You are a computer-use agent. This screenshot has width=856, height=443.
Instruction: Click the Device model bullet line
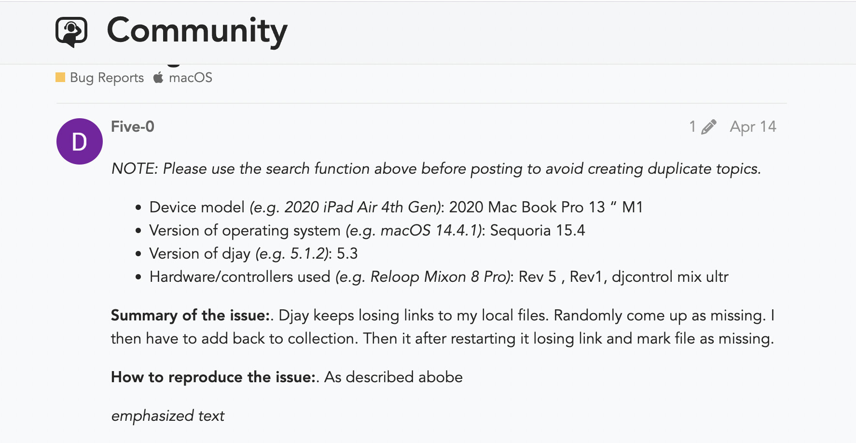pyautogui.click(x=396, y=207)
